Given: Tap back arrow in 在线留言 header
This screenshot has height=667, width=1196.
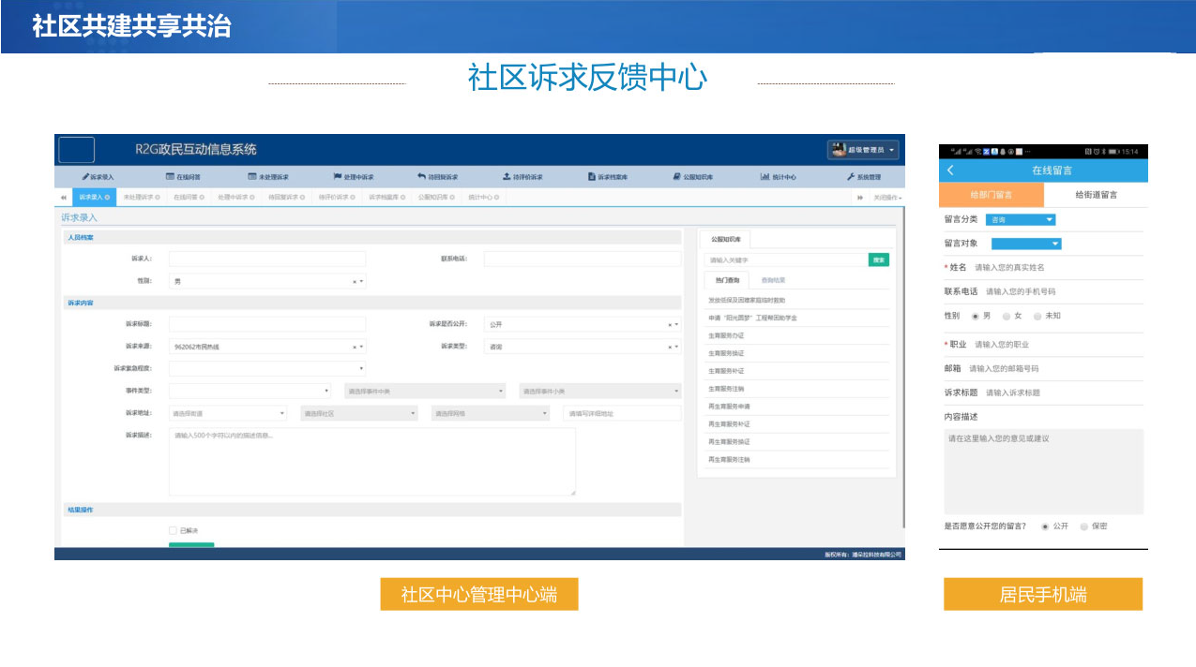Looking at the screenshot, I should pos(950,170).
